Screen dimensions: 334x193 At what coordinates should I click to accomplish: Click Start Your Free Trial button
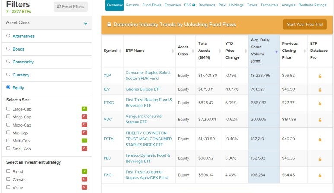coord(305,25)
